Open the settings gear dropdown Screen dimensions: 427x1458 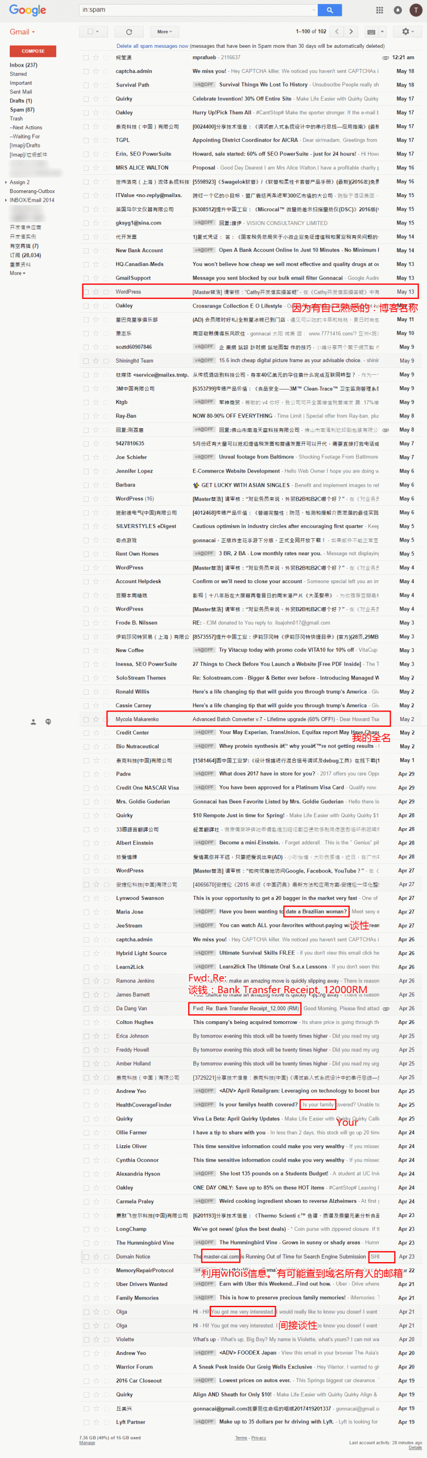[x=408, y=32]
